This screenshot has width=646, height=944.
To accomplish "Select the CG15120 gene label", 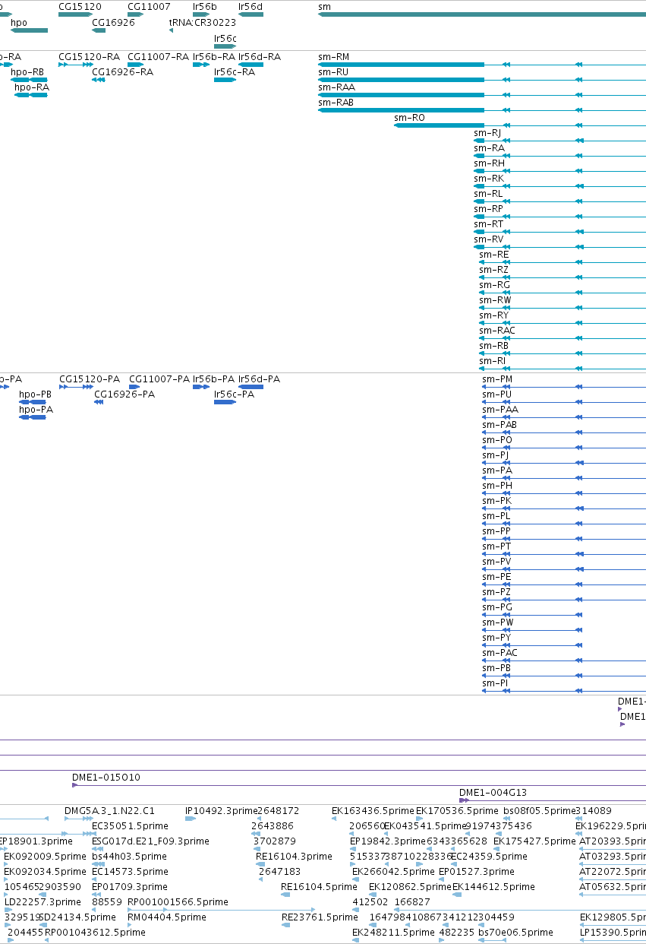I will [x=80, y=7].
